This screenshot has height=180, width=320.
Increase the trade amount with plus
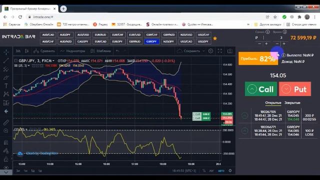pyautogui.click(x=266, y=43)
